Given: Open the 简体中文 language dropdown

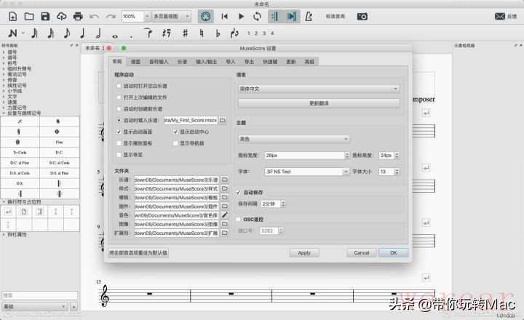Looking at the screenshot, I should [319, 89].
